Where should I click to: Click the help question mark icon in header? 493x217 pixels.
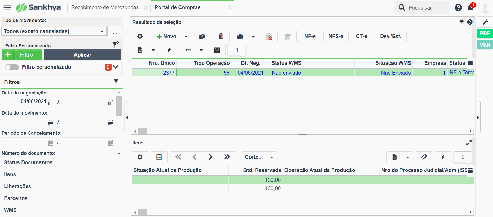[458, 8]
